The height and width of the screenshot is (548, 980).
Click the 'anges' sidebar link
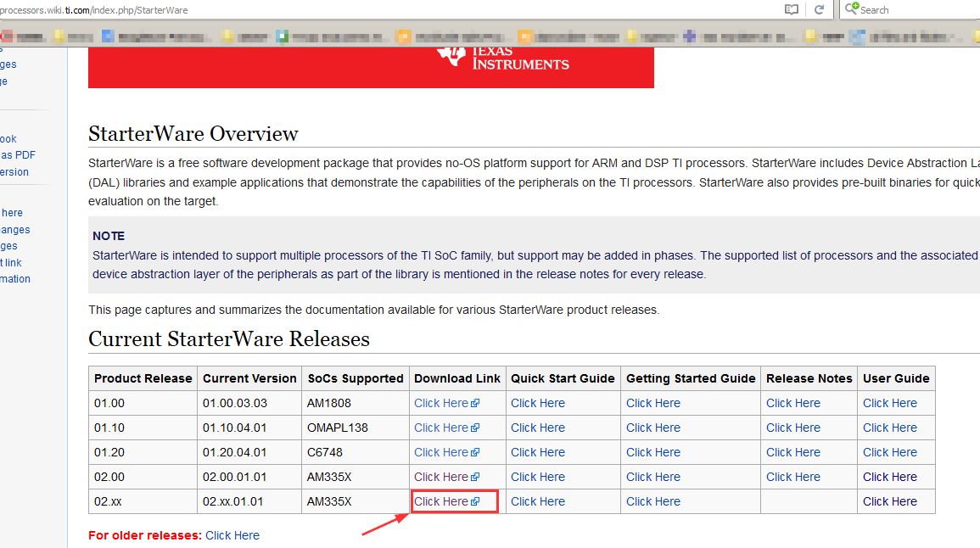[15, 229]
